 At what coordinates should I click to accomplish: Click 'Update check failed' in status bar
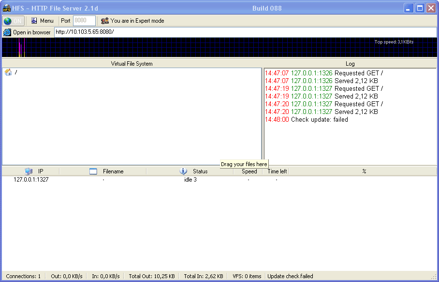pyautogui.click(x=290, y=276)
